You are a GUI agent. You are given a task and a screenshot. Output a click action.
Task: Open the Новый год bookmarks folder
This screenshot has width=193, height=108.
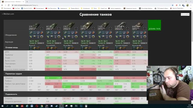coord(103,8)
